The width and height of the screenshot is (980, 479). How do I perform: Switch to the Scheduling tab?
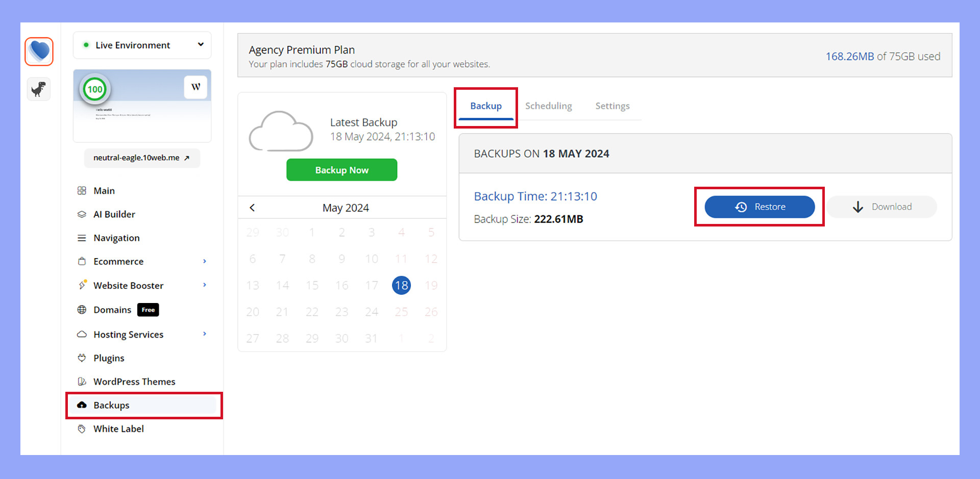549,106
